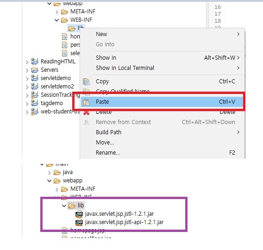Click the ReadingHTML project icon
This screenshot has height=250, width=263.
pos(35,61)
